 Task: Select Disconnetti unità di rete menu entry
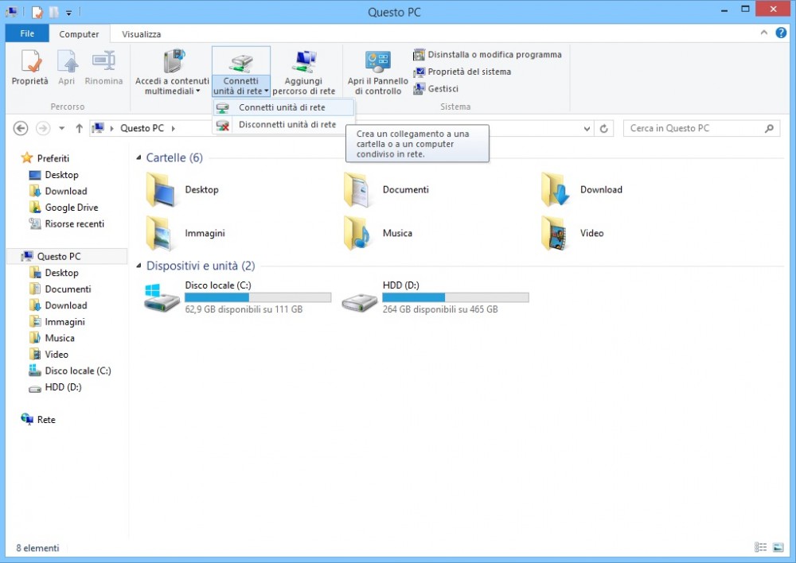point(283,125)
